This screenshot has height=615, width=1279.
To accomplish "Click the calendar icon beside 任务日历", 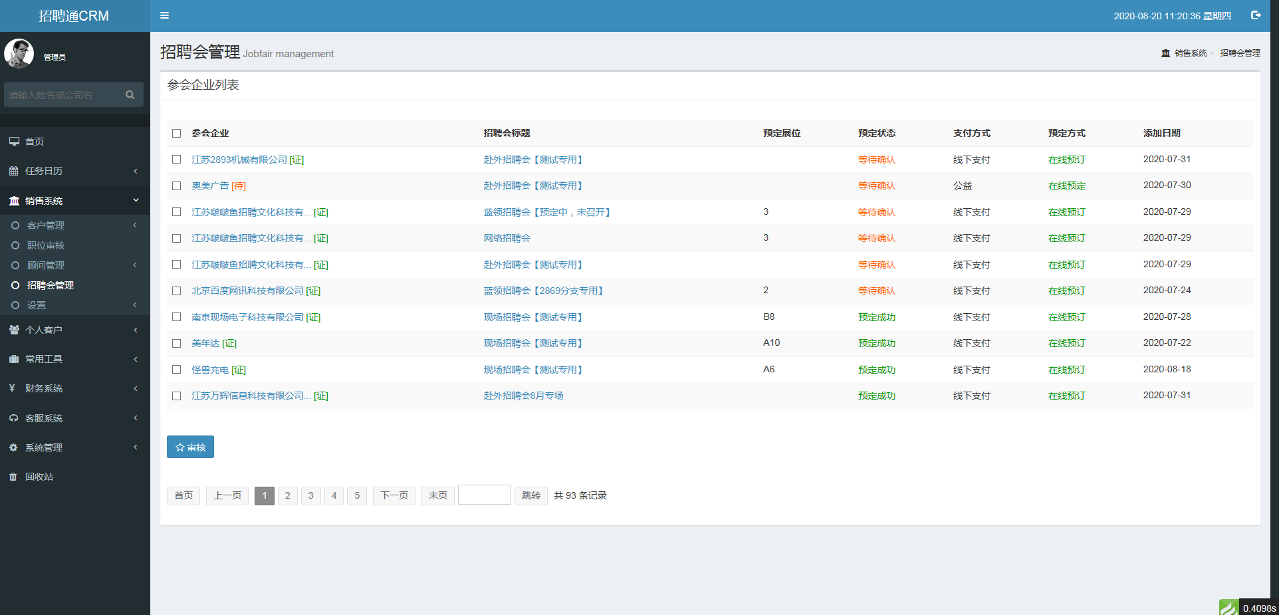I will point(14,171).
